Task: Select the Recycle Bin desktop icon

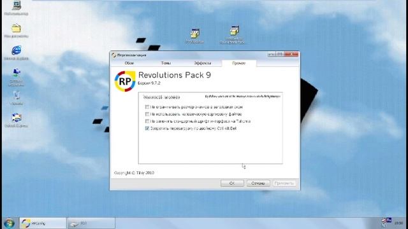Action: pos(17,95)
